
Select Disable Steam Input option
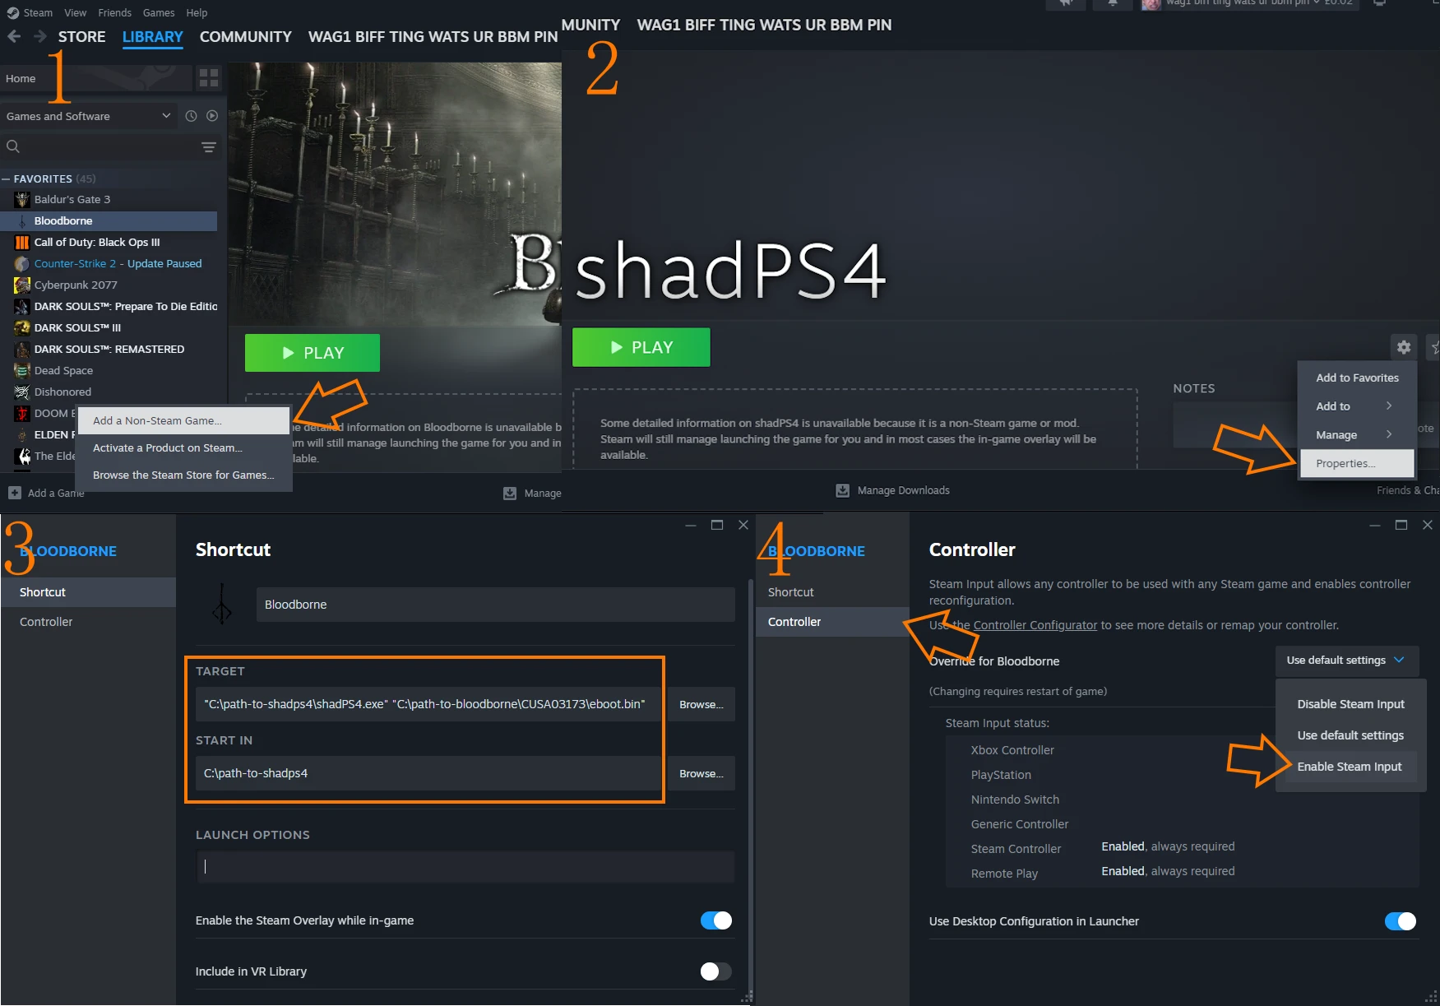(x=1350, y=704)
